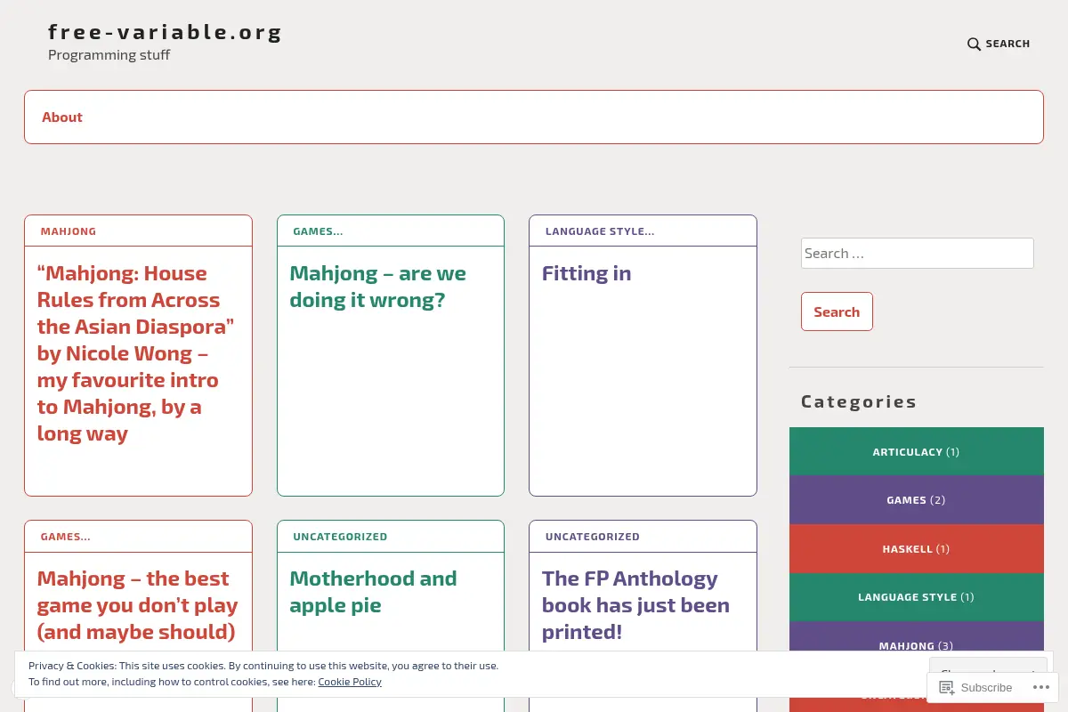Click LANGUAGE STYLE… tag on third card
The height and width of the screenshot is (712, 1068).
point(600,231)
